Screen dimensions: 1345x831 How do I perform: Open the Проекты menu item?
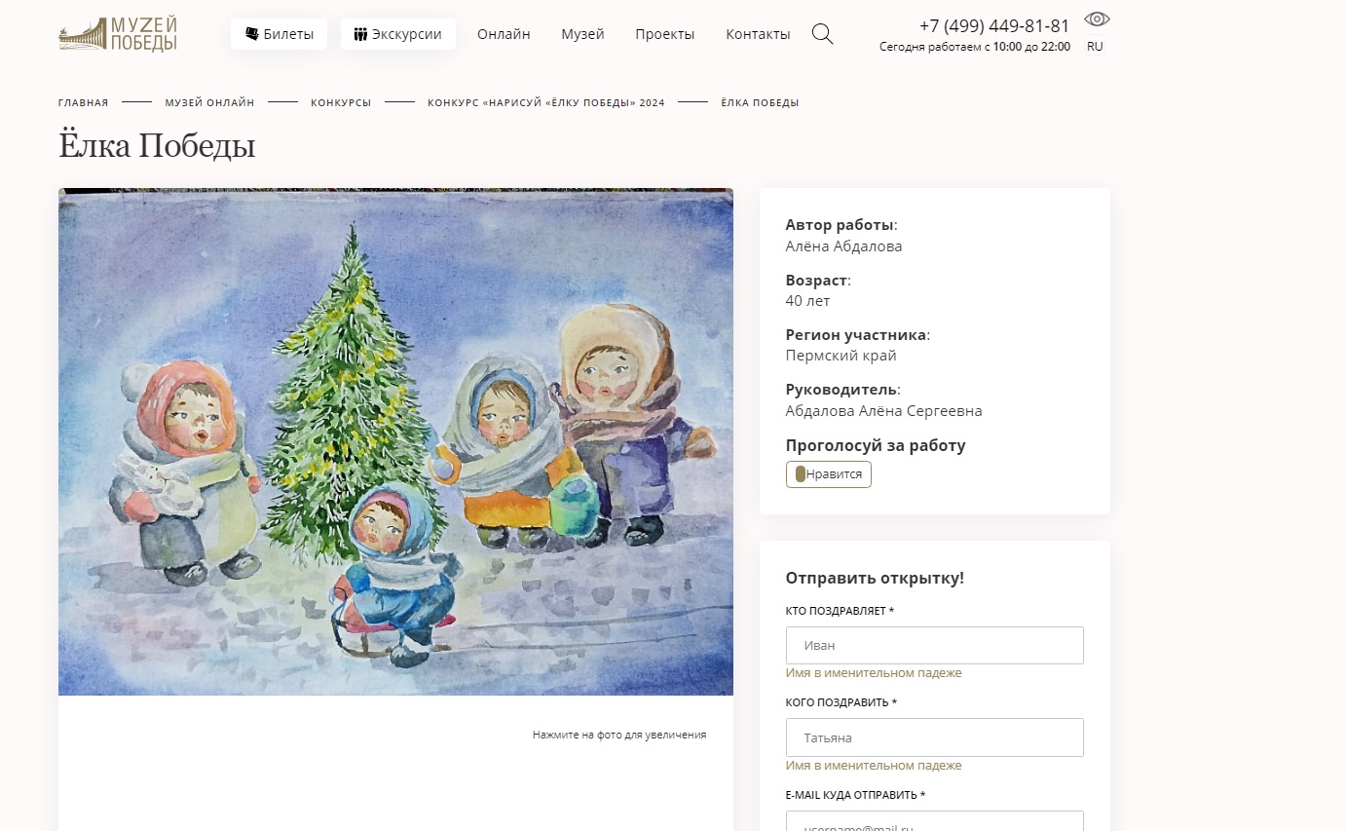(x=664, y=34)
